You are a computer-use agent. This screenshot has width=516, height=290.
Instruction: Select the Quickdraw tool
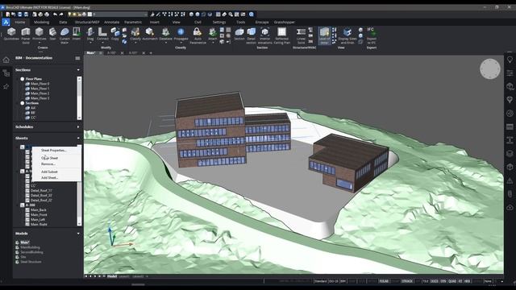pos(11,34)
